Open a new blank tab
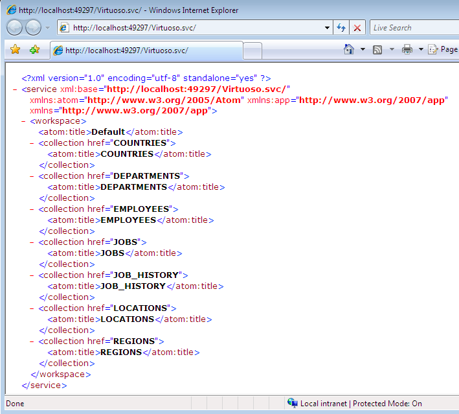Image resolution: width=459 pixels, height=414 pixels. pos(252,50)
